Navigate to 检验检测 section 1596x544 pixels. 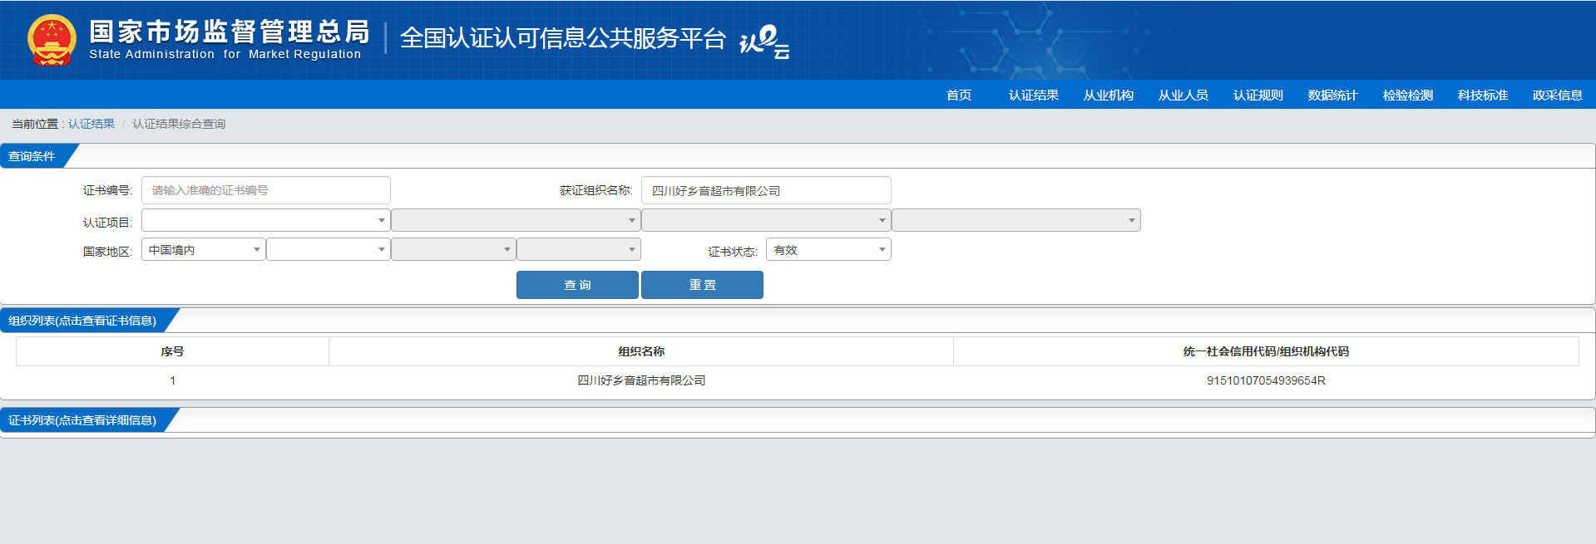pyautogui.click(x=1408, y=95)
